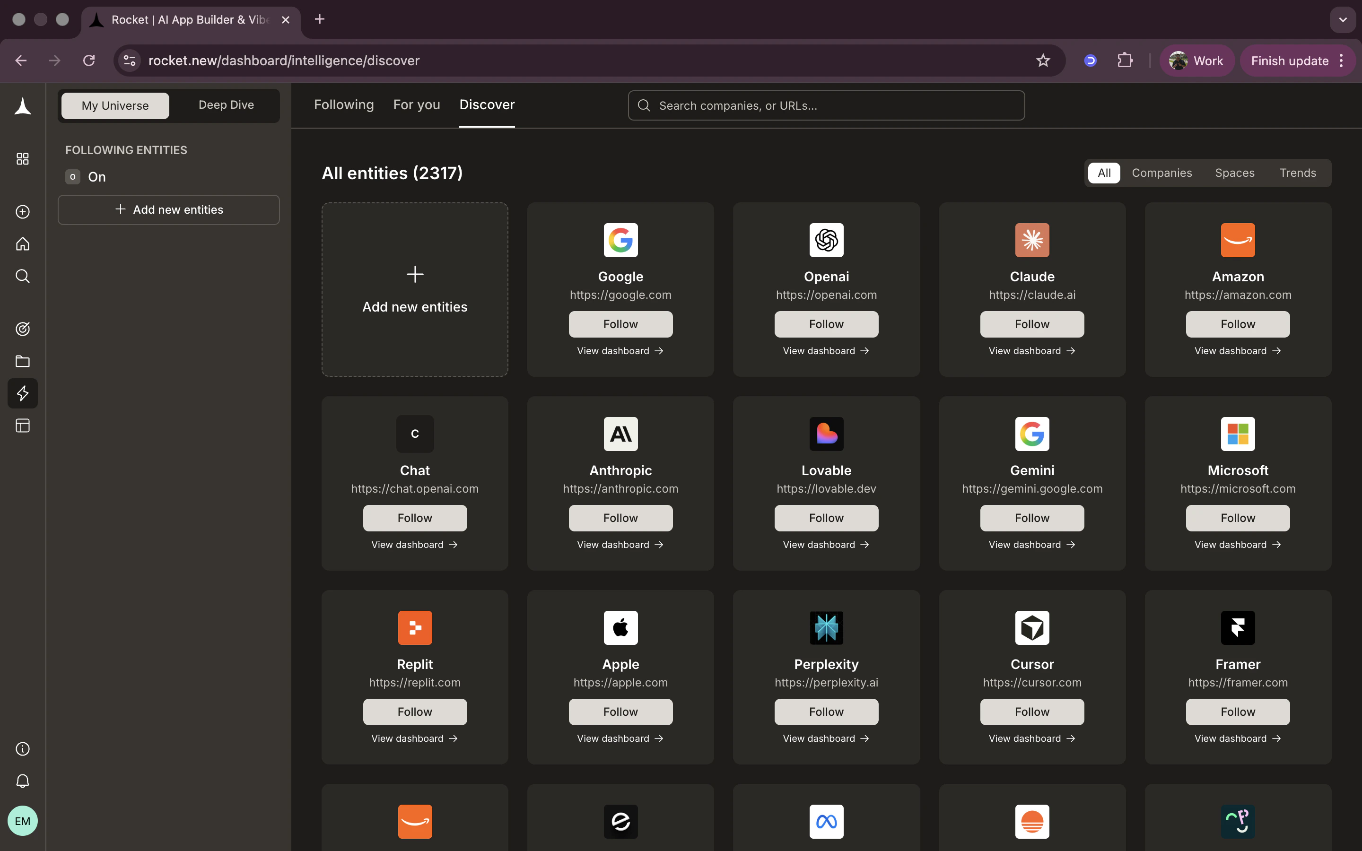Image resolution: width=1362 pixels, height=851 pixels.
Task: Click the Anthropic logo thumbnail
Action: [x=620, y=434]
